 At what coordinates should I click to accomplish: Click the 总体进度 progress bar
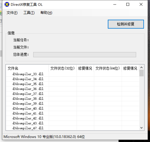[x=85, y=55]
